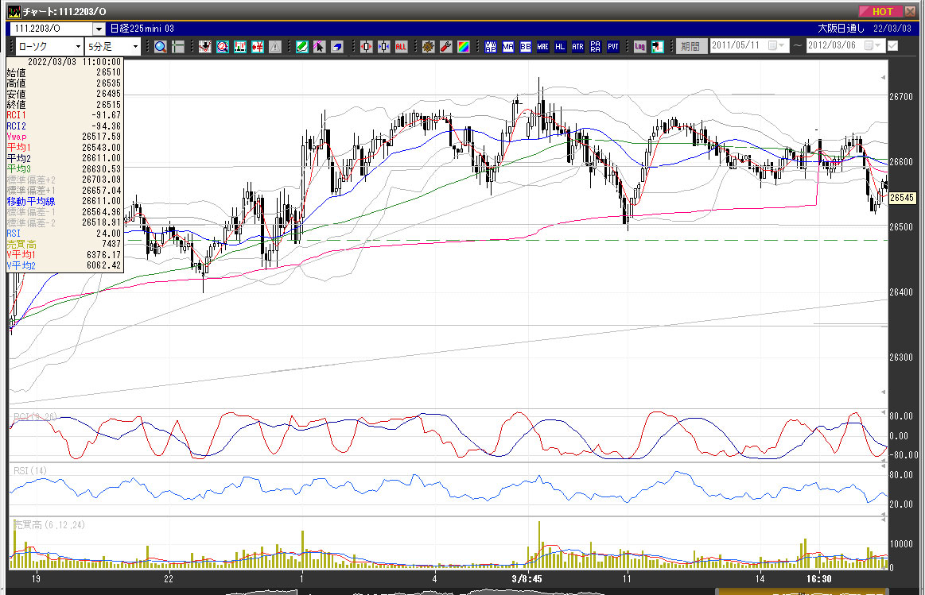Click the RSI(14) panel label

tap(30, 471)
